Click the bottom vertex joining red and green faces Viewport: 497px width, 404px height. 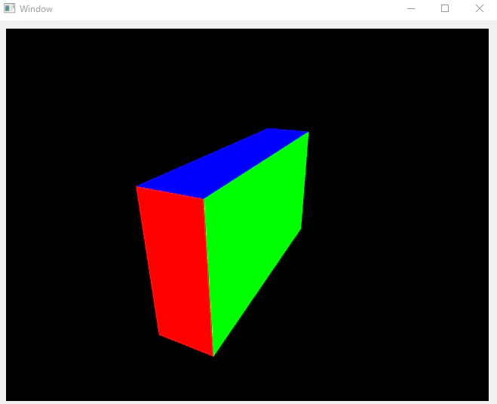tap(213, 357)
